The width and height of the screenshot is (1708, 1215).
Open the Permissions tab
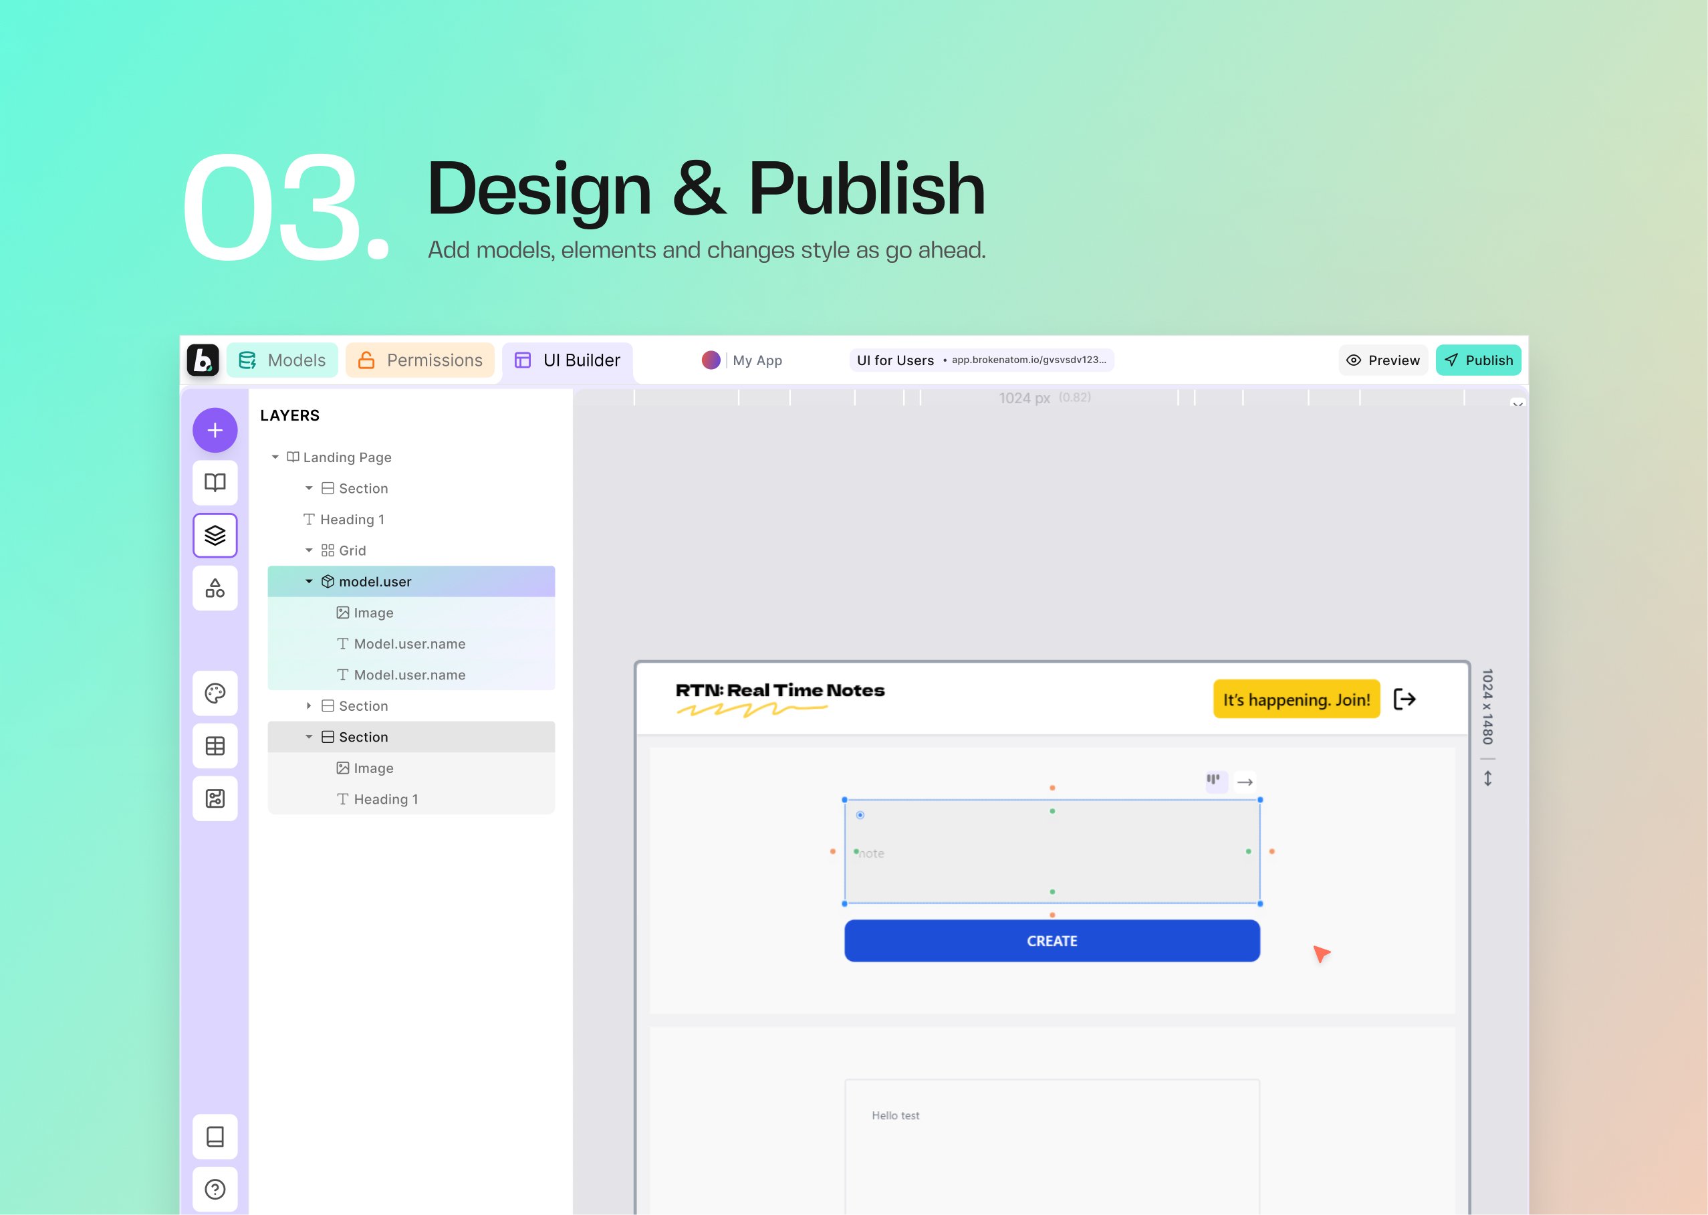[420, 360]
